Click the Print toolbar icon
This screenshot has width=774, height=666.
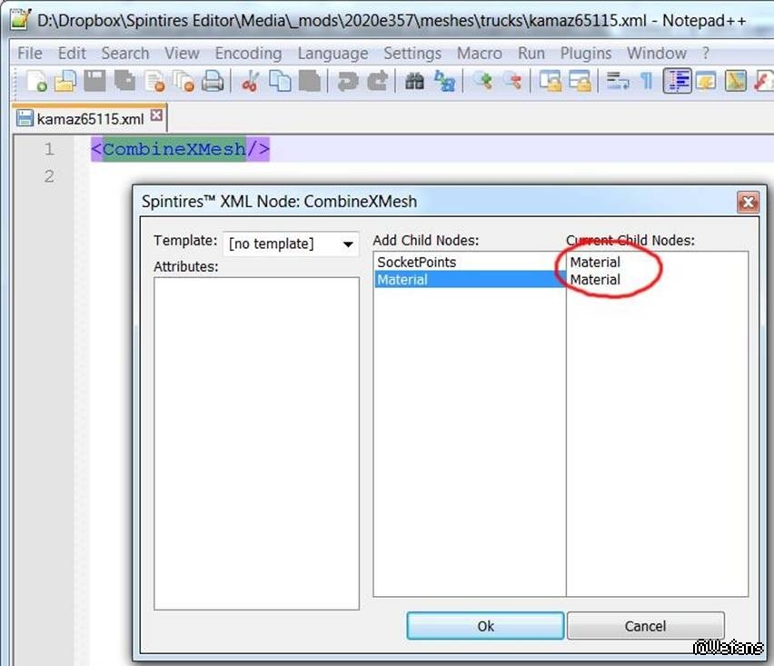coord(213,83)
